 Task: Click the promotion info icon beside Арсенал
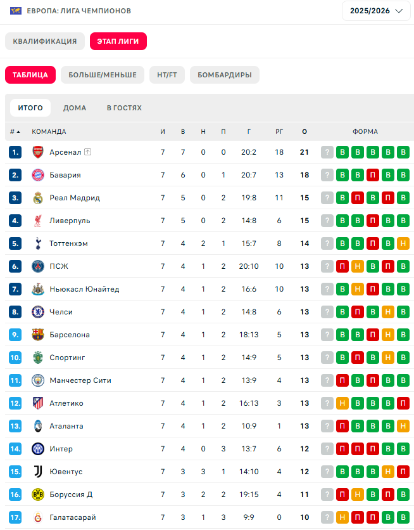click(87, 152)
